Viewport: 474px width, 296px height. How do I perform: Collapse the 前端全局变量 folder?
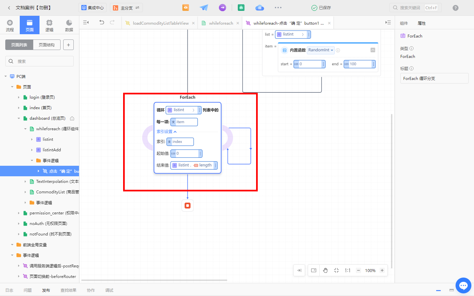pos(12,245)
